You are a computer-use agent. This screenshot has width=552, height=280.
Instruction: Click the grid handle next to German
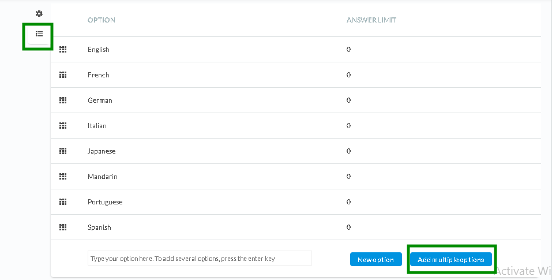point(63,100)
